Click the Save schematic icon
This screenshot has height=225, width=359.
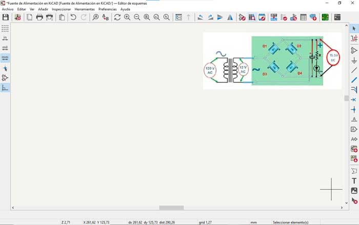(5, 17)
